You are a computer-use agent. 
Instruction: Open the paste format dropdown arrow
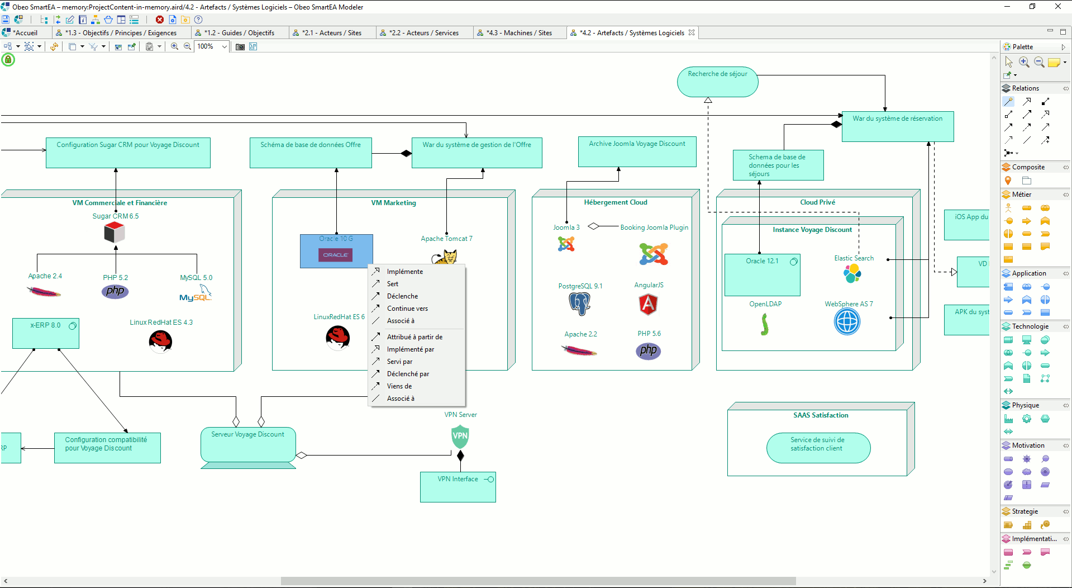coord(159,46)
